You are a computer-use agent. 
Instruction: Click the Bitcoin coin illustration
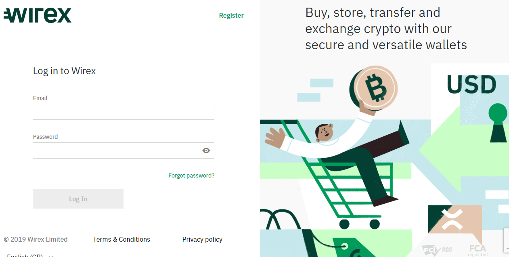coord(375,88)
